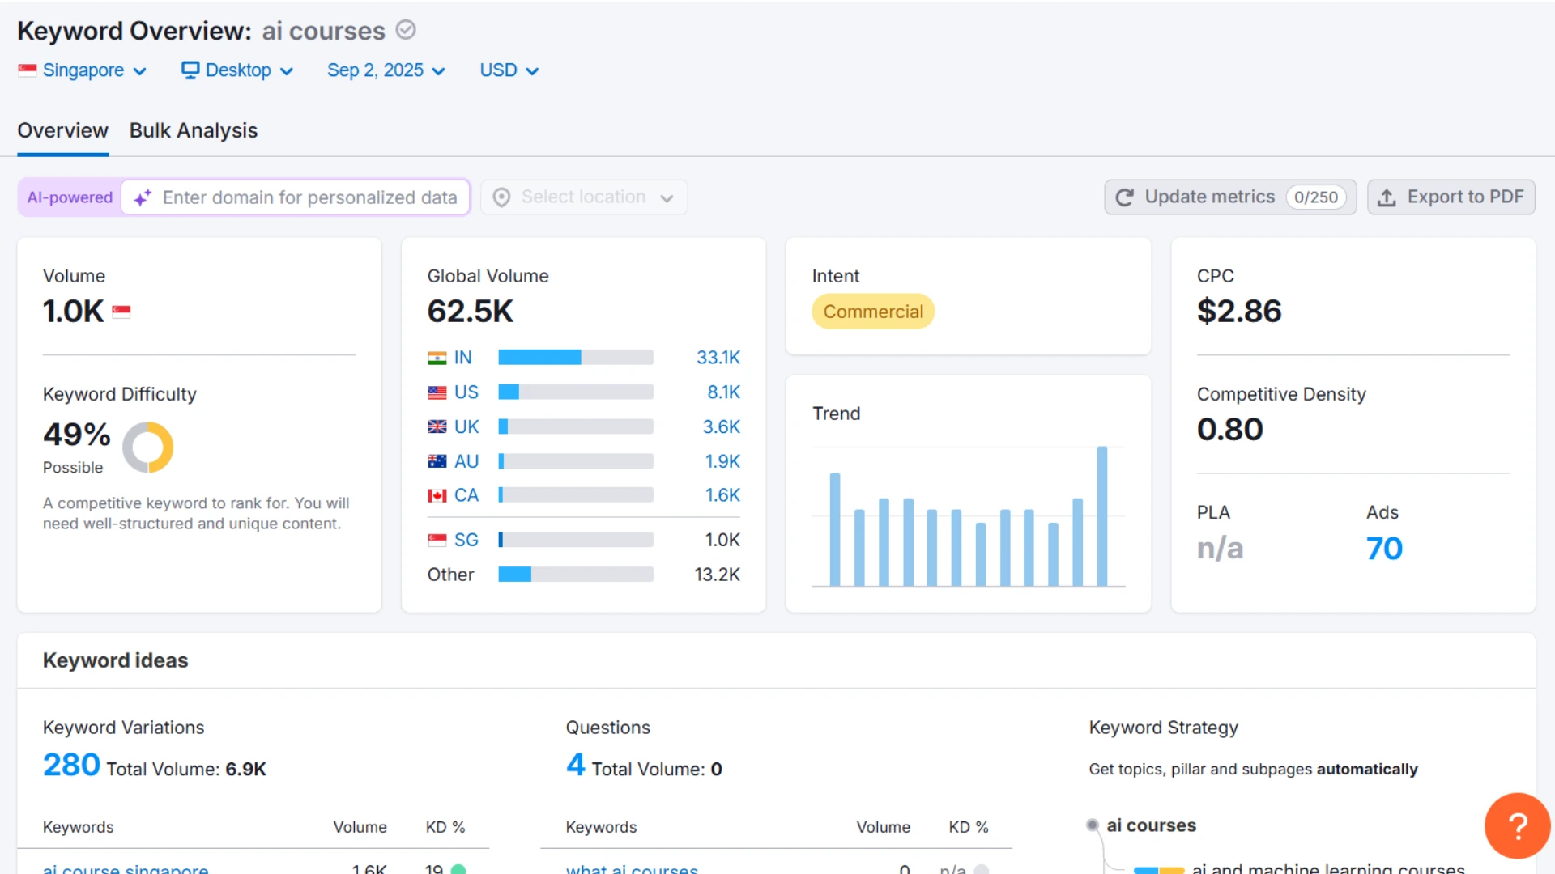Viewport: 1555px width, 874px height.
Task: Select the Overview tab
Action: click(x=62, y=130)
